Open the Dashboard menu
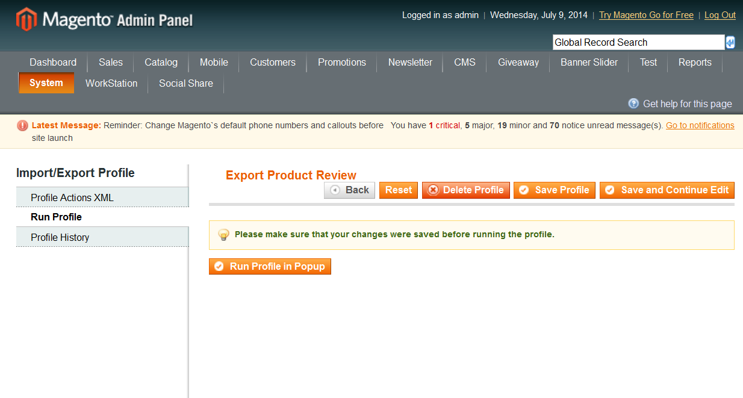The width and height of the screenshot is (743, 398). coord(53,63)
